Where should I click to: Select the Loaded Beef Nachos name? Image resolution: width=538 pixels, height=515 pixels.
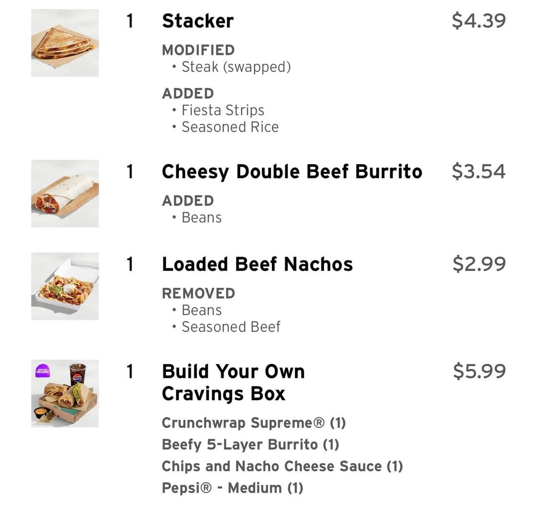[x=257, y=264]
